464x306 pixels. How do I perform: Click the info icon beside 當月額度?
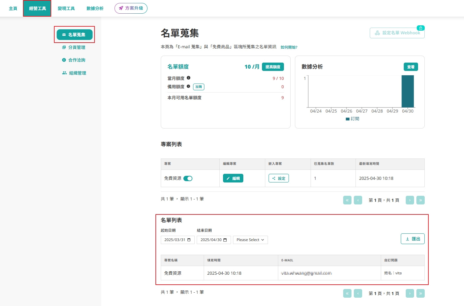[x=188, y=78]
